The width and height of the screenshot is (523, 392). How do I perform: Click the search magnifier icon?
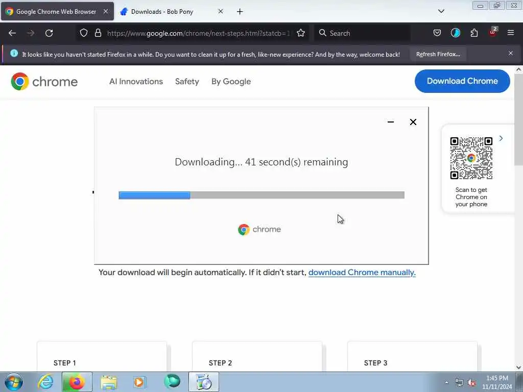point(323,33)
